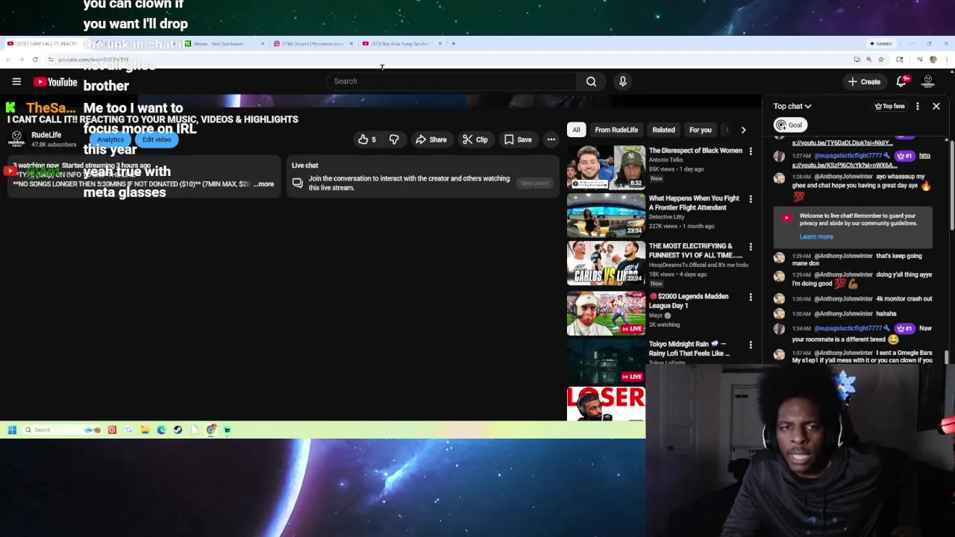
Task: Dislike the live stream
Action: 394,139
